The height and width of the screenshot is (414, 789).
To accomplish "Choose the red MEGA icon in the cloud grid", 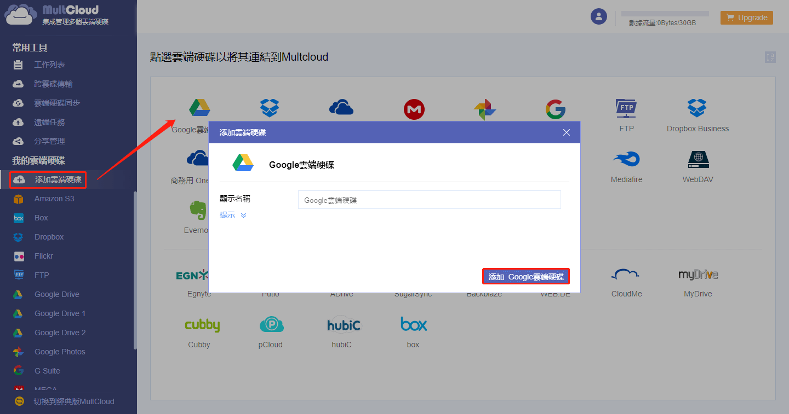I will click(414, 109).
